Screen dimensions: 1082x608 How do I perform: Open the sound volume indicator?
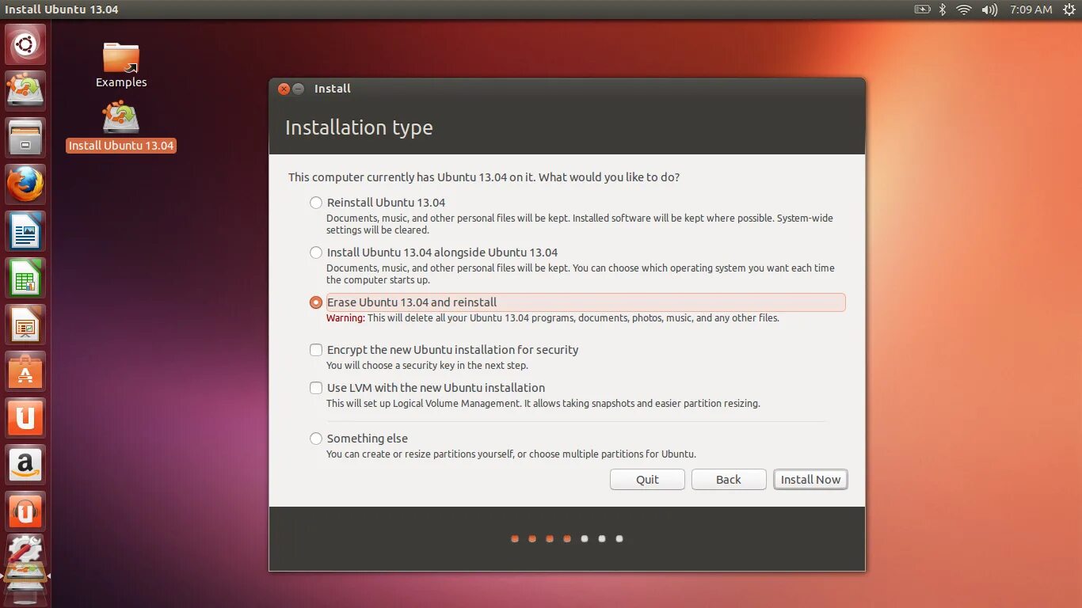click(989, 9)
